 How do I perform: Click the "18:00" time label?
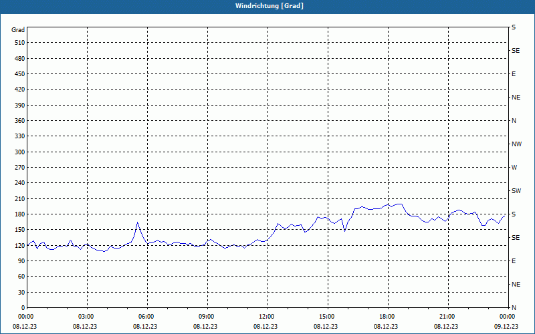tap(389, 317)
